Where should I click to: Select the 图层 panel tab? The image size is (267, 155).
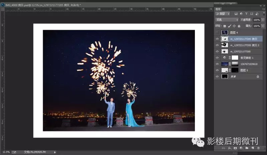[218, 9]
